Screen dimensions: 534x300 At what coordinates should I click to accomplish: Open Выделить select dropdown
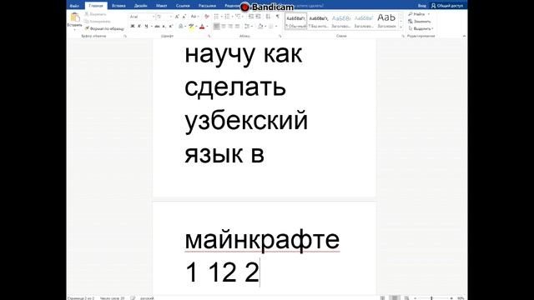click(x=421, y=28)
